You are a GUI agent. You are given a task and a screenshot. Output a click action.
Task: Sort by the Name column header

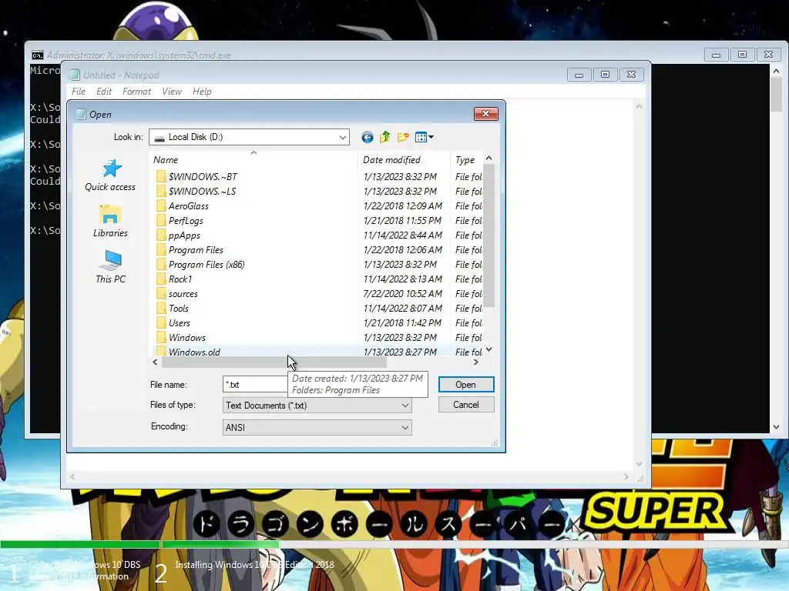click(x=253, y=160)
